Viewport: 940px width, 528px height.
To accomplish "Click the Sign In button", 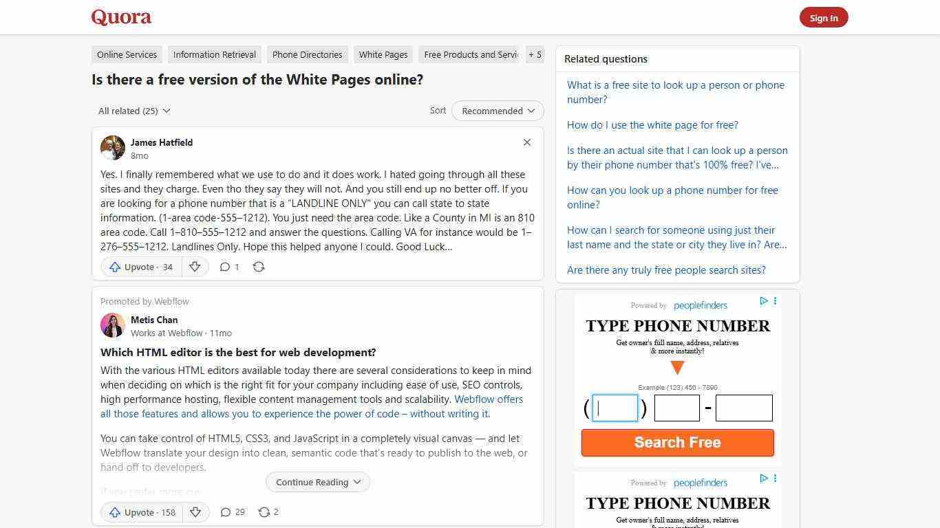I will 824,17.
